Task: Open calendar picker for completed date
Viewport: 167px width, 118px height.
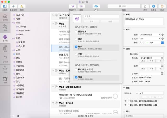Action: [162, 74]
